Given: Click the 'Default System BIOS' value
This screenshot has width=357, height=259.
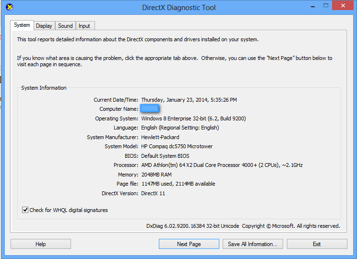Looking at the screenshot, I should 165,156.
